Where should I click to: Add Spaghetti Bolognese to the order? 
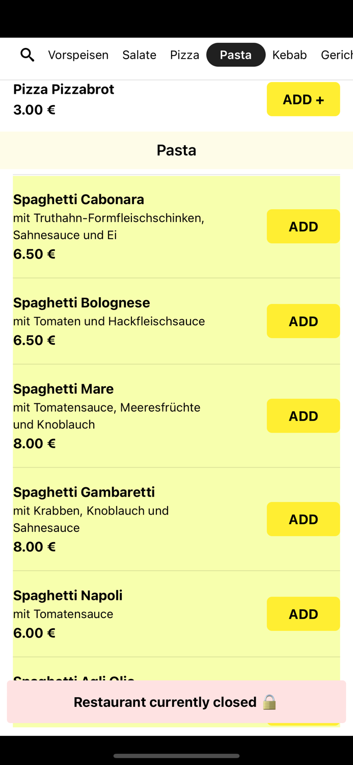(303, 321)
